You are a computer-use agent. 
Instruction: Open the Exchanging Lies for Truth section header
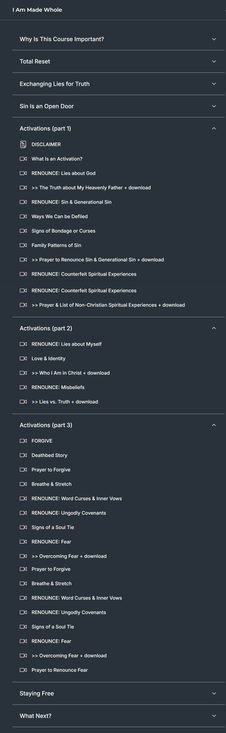[x=54, y=84]
